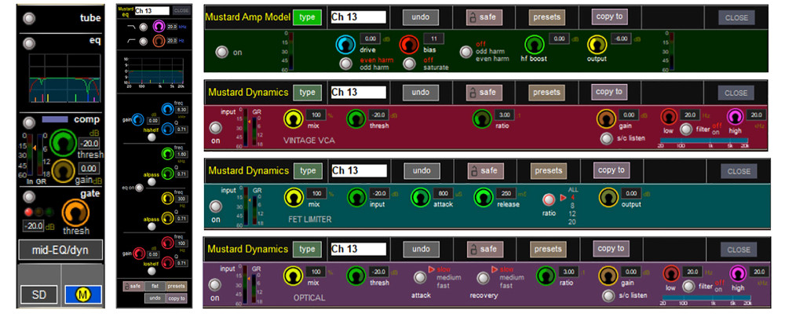785x314 pixels.
Task: Click the green band freq knob in eq
Action: 166,154
